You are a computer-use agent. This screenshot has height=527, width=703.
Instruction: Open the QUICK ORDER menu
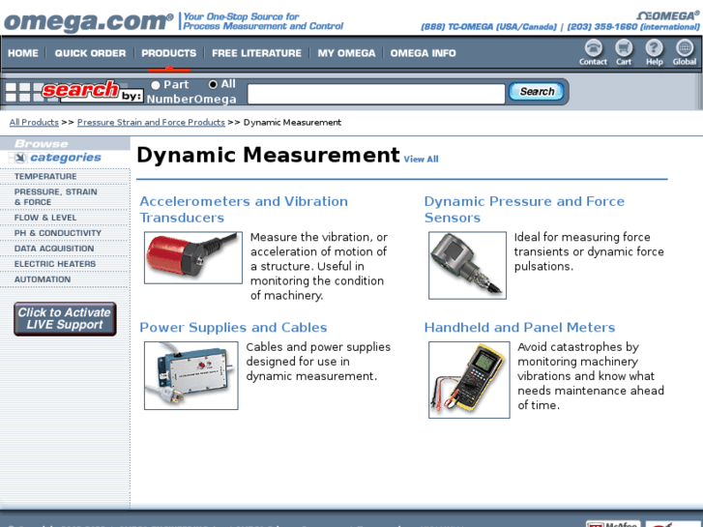tap(90, 53)
